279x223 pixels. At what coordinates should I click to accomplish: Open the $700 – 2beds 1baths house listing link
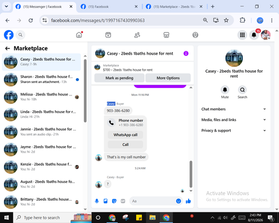coord(128,70)
